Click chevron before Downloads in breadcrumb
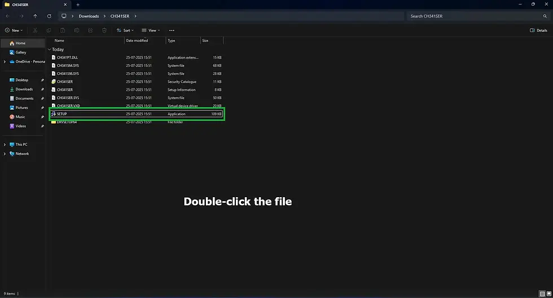The image size is (553, 298). tap(73, 16)
